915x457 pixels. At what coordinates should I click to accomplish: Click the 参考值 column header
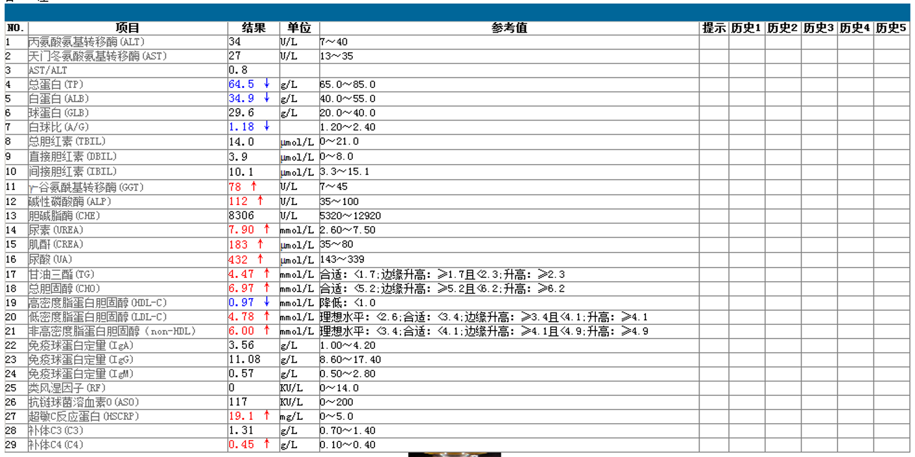(x=509, y=28)
